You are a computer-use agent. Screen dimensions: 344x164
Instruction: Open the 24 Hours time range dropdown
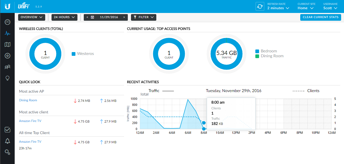point(64,17)
